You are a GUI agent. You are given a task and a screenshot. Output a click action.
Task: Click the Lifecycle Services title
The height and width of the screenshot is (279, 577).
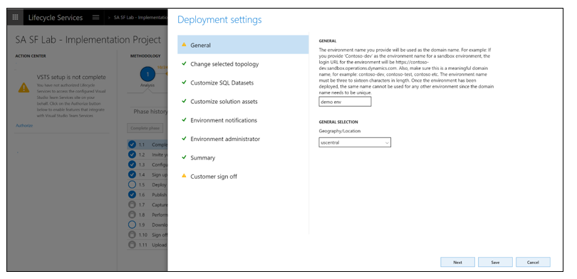click(x=55, y=17)
